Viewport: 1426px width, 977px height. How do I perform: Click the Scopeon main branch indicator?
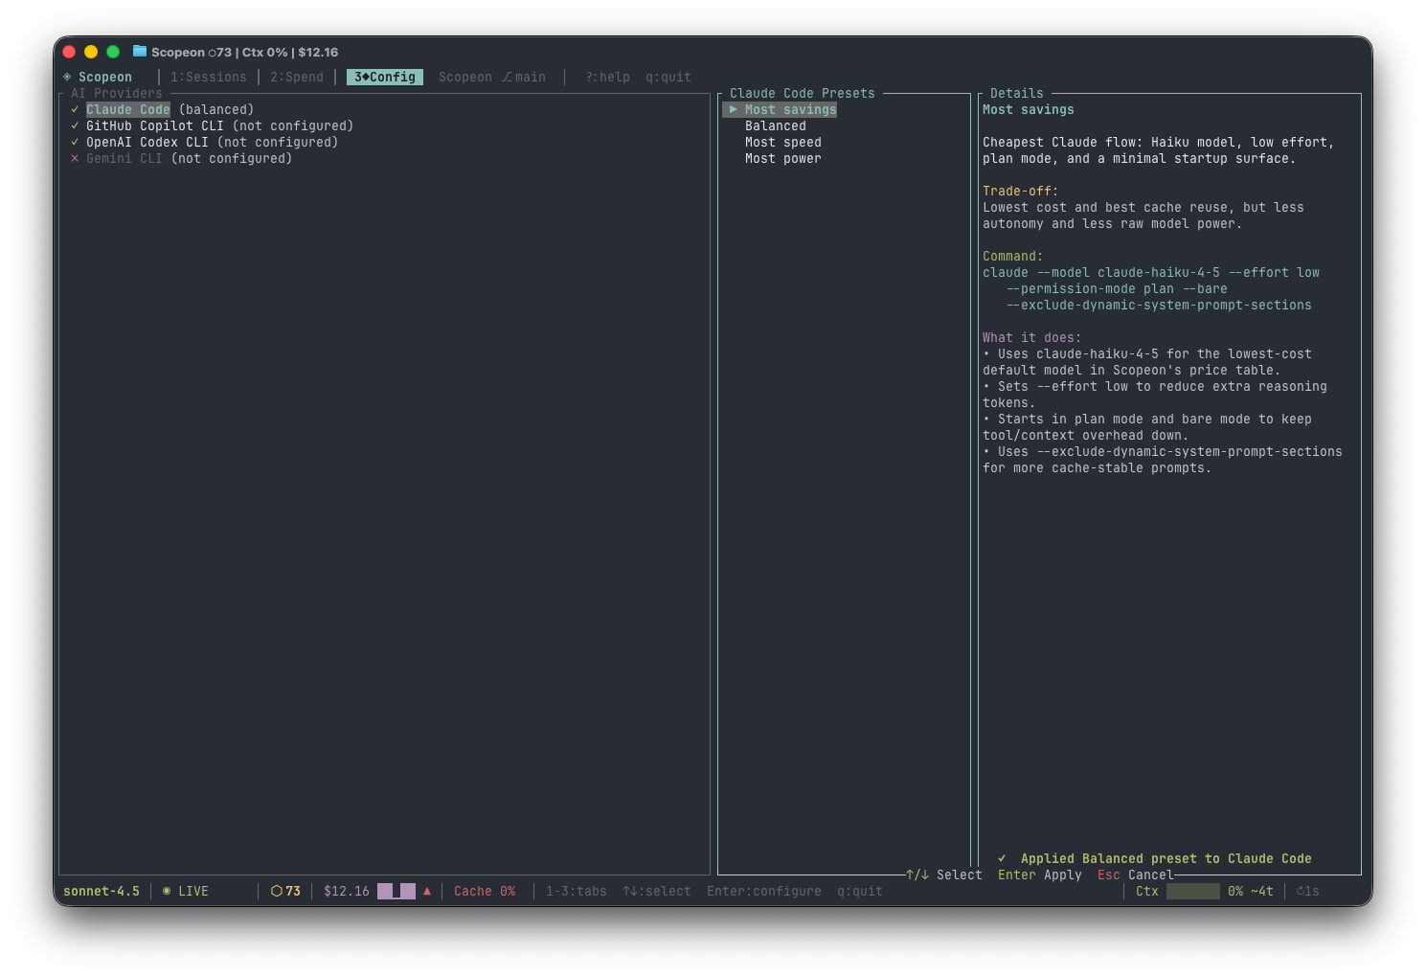492,77
